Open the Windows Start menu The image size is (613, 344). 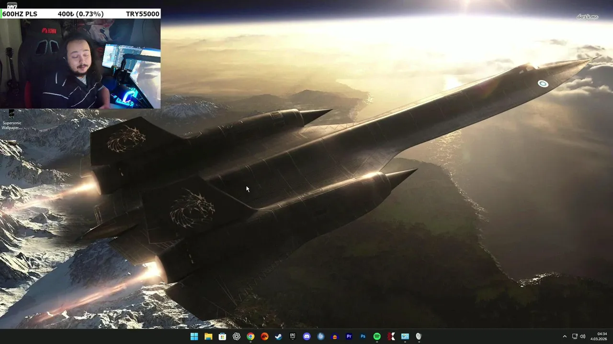pos(194,336)
